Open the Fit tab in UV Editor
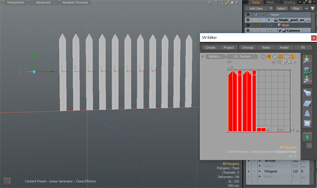This screenshot has width=317, height=188. 303,47
